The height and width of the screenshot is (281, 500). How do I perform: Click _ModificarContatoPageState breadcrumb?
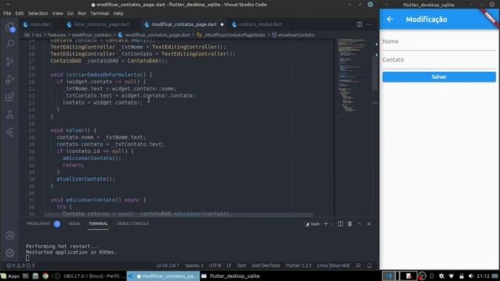coord(234,34)
